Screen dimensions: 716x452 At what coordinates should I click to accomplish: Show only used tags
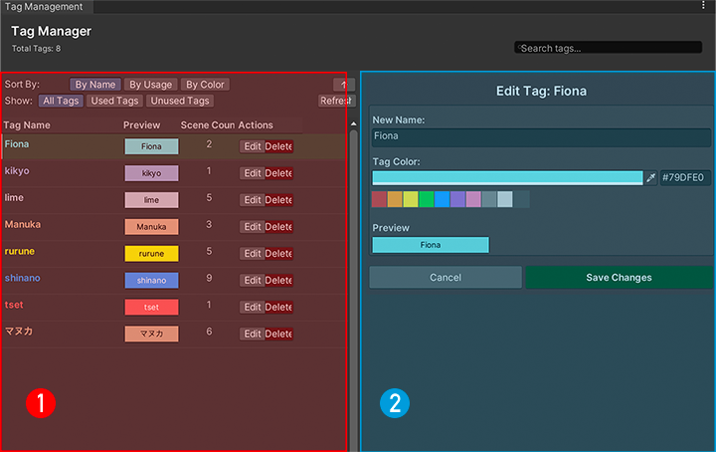tap(114, 101)
